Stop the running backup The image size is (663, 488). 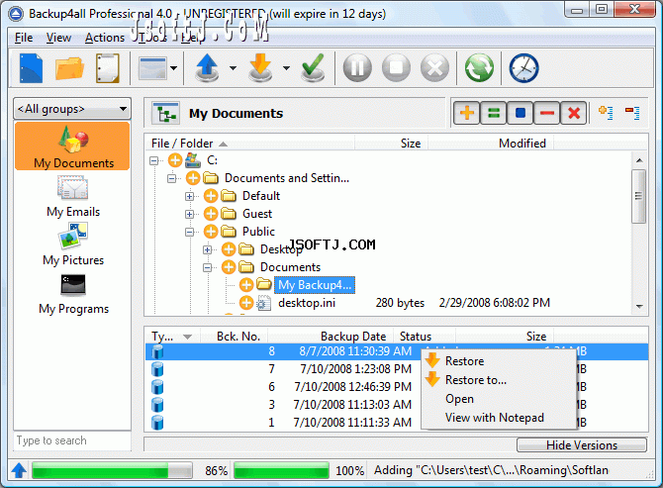pyautogui.click(x=396, y=67)
